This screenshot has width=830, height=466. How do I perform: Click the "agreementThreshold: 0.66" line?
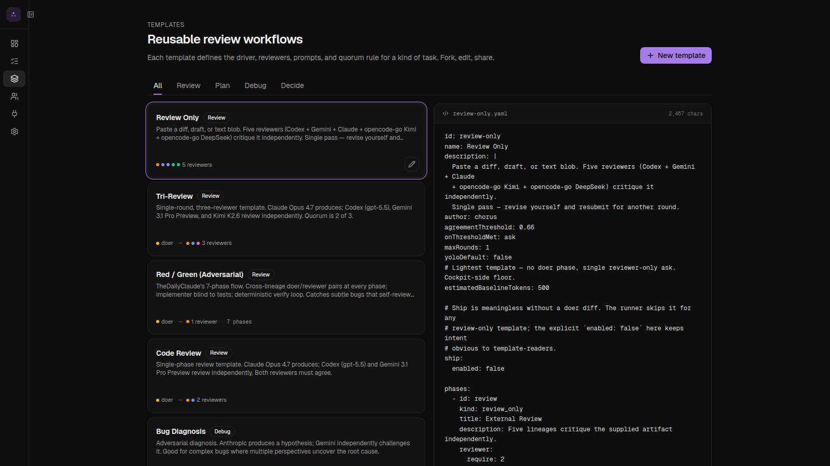pos(489,227)
